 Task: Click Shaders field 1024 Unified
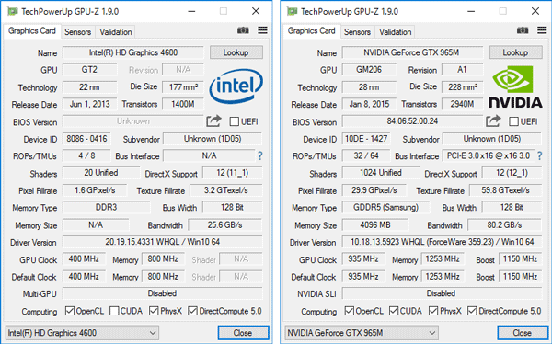(381, 173)
